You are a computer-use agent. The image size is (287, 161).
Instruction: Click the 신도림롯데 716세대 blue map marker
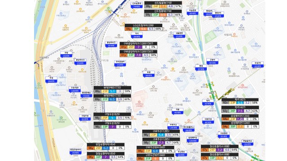pyautogui.click(x=137, y=5)
